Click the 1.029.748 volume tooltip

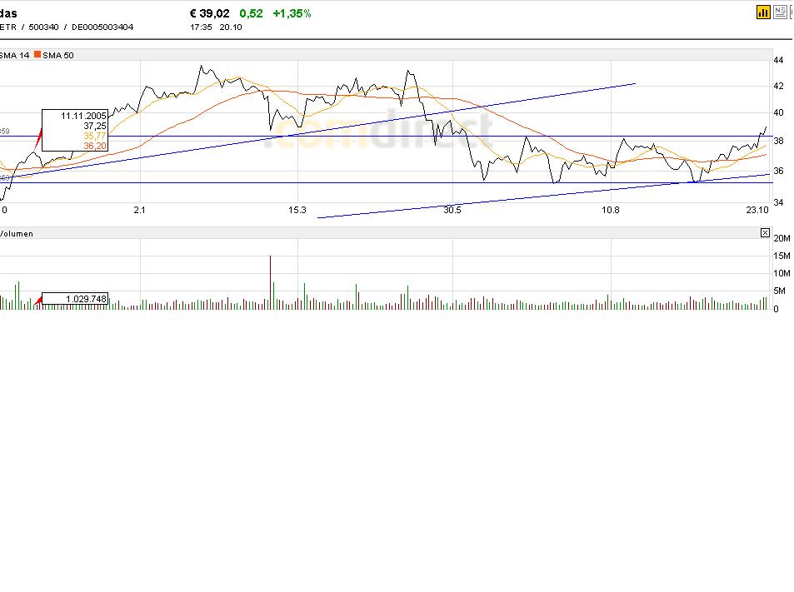(x=75, y=299)
